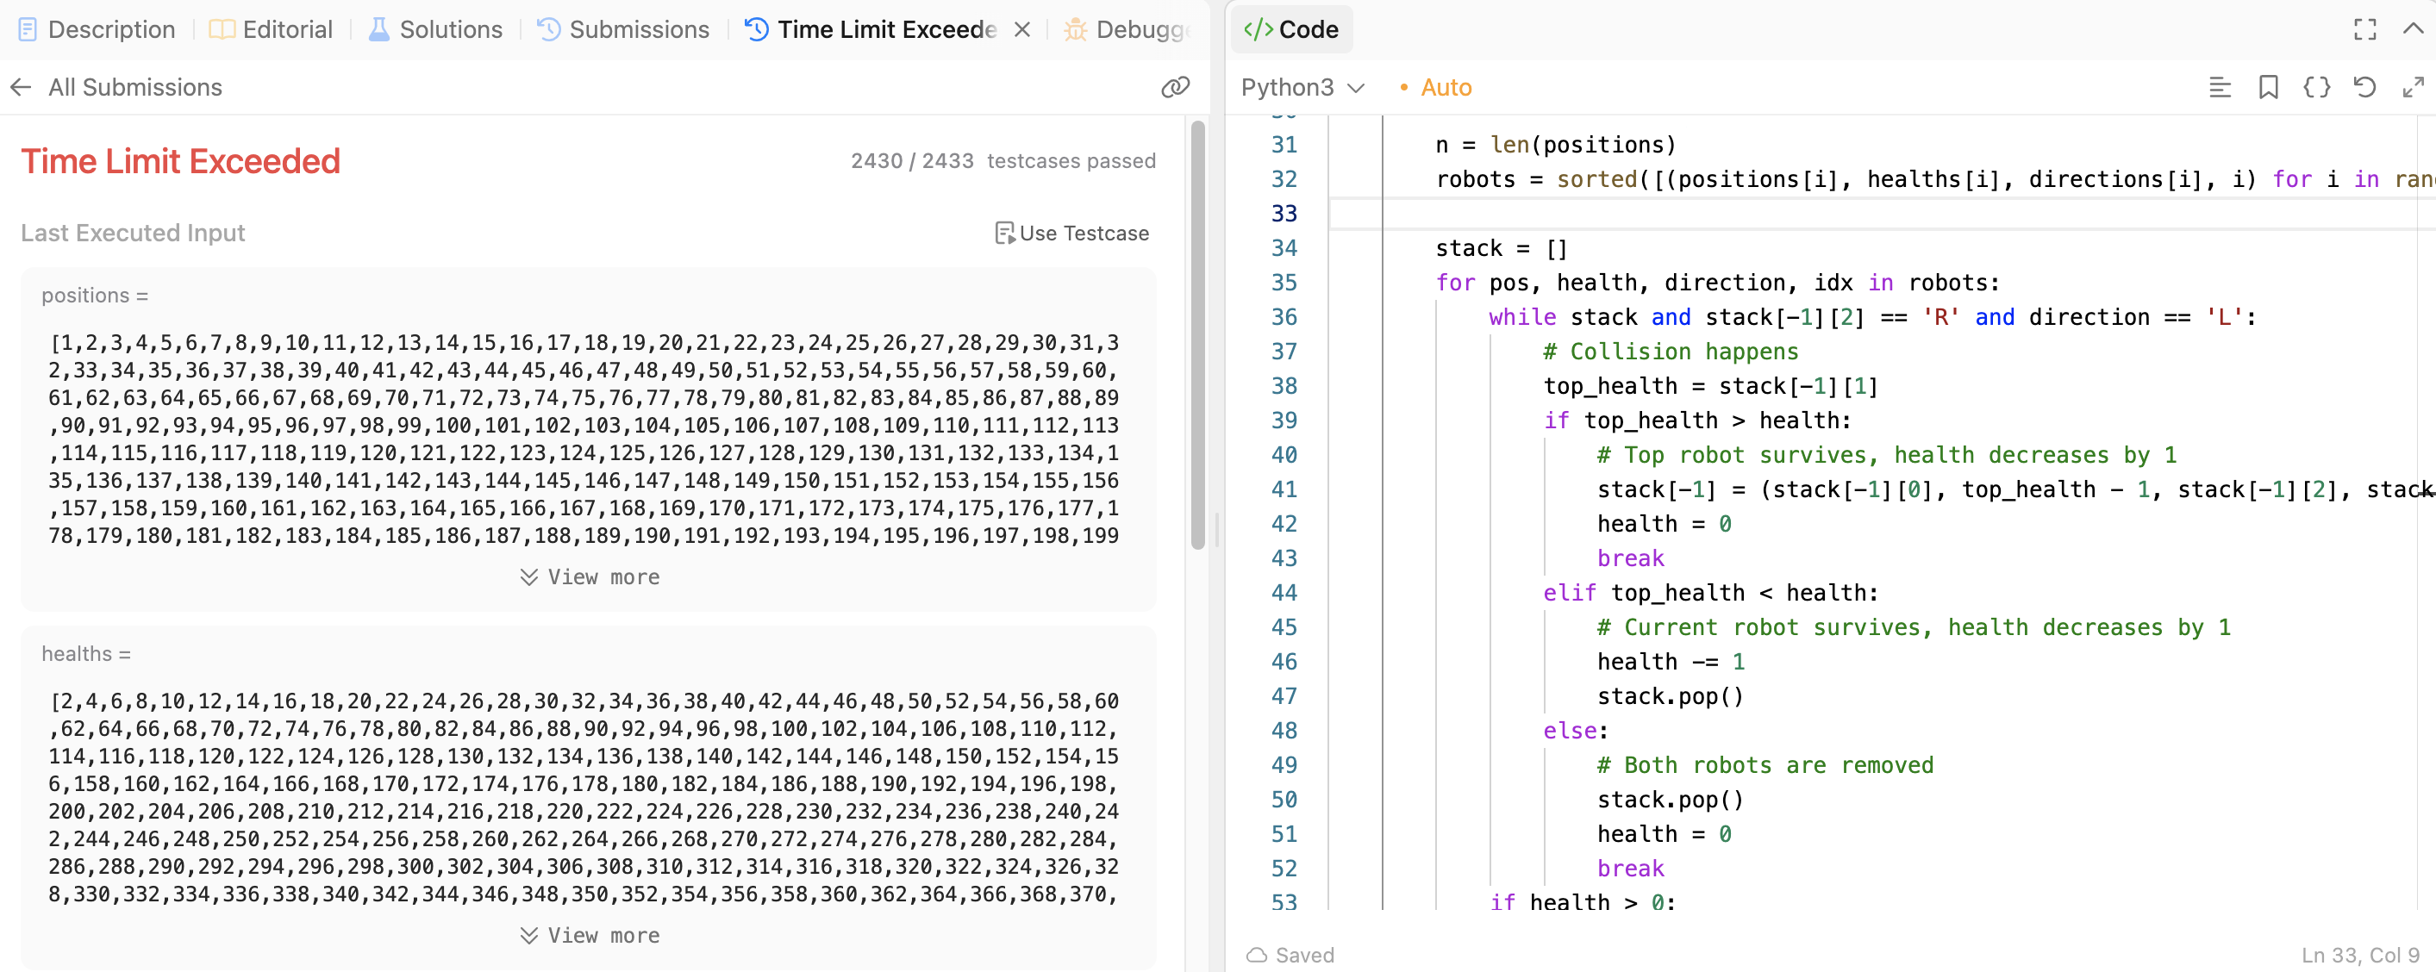Click the Use Testcase button
Image resolution: width=2436 pixels, height=972 pixels.
click(1071, 233)
